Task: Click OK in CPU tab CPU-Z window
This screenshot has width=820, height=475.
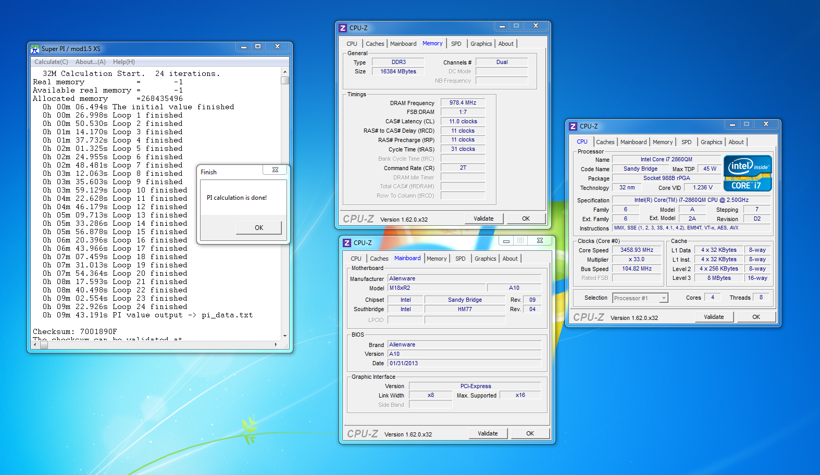Action: click(756, 317)
